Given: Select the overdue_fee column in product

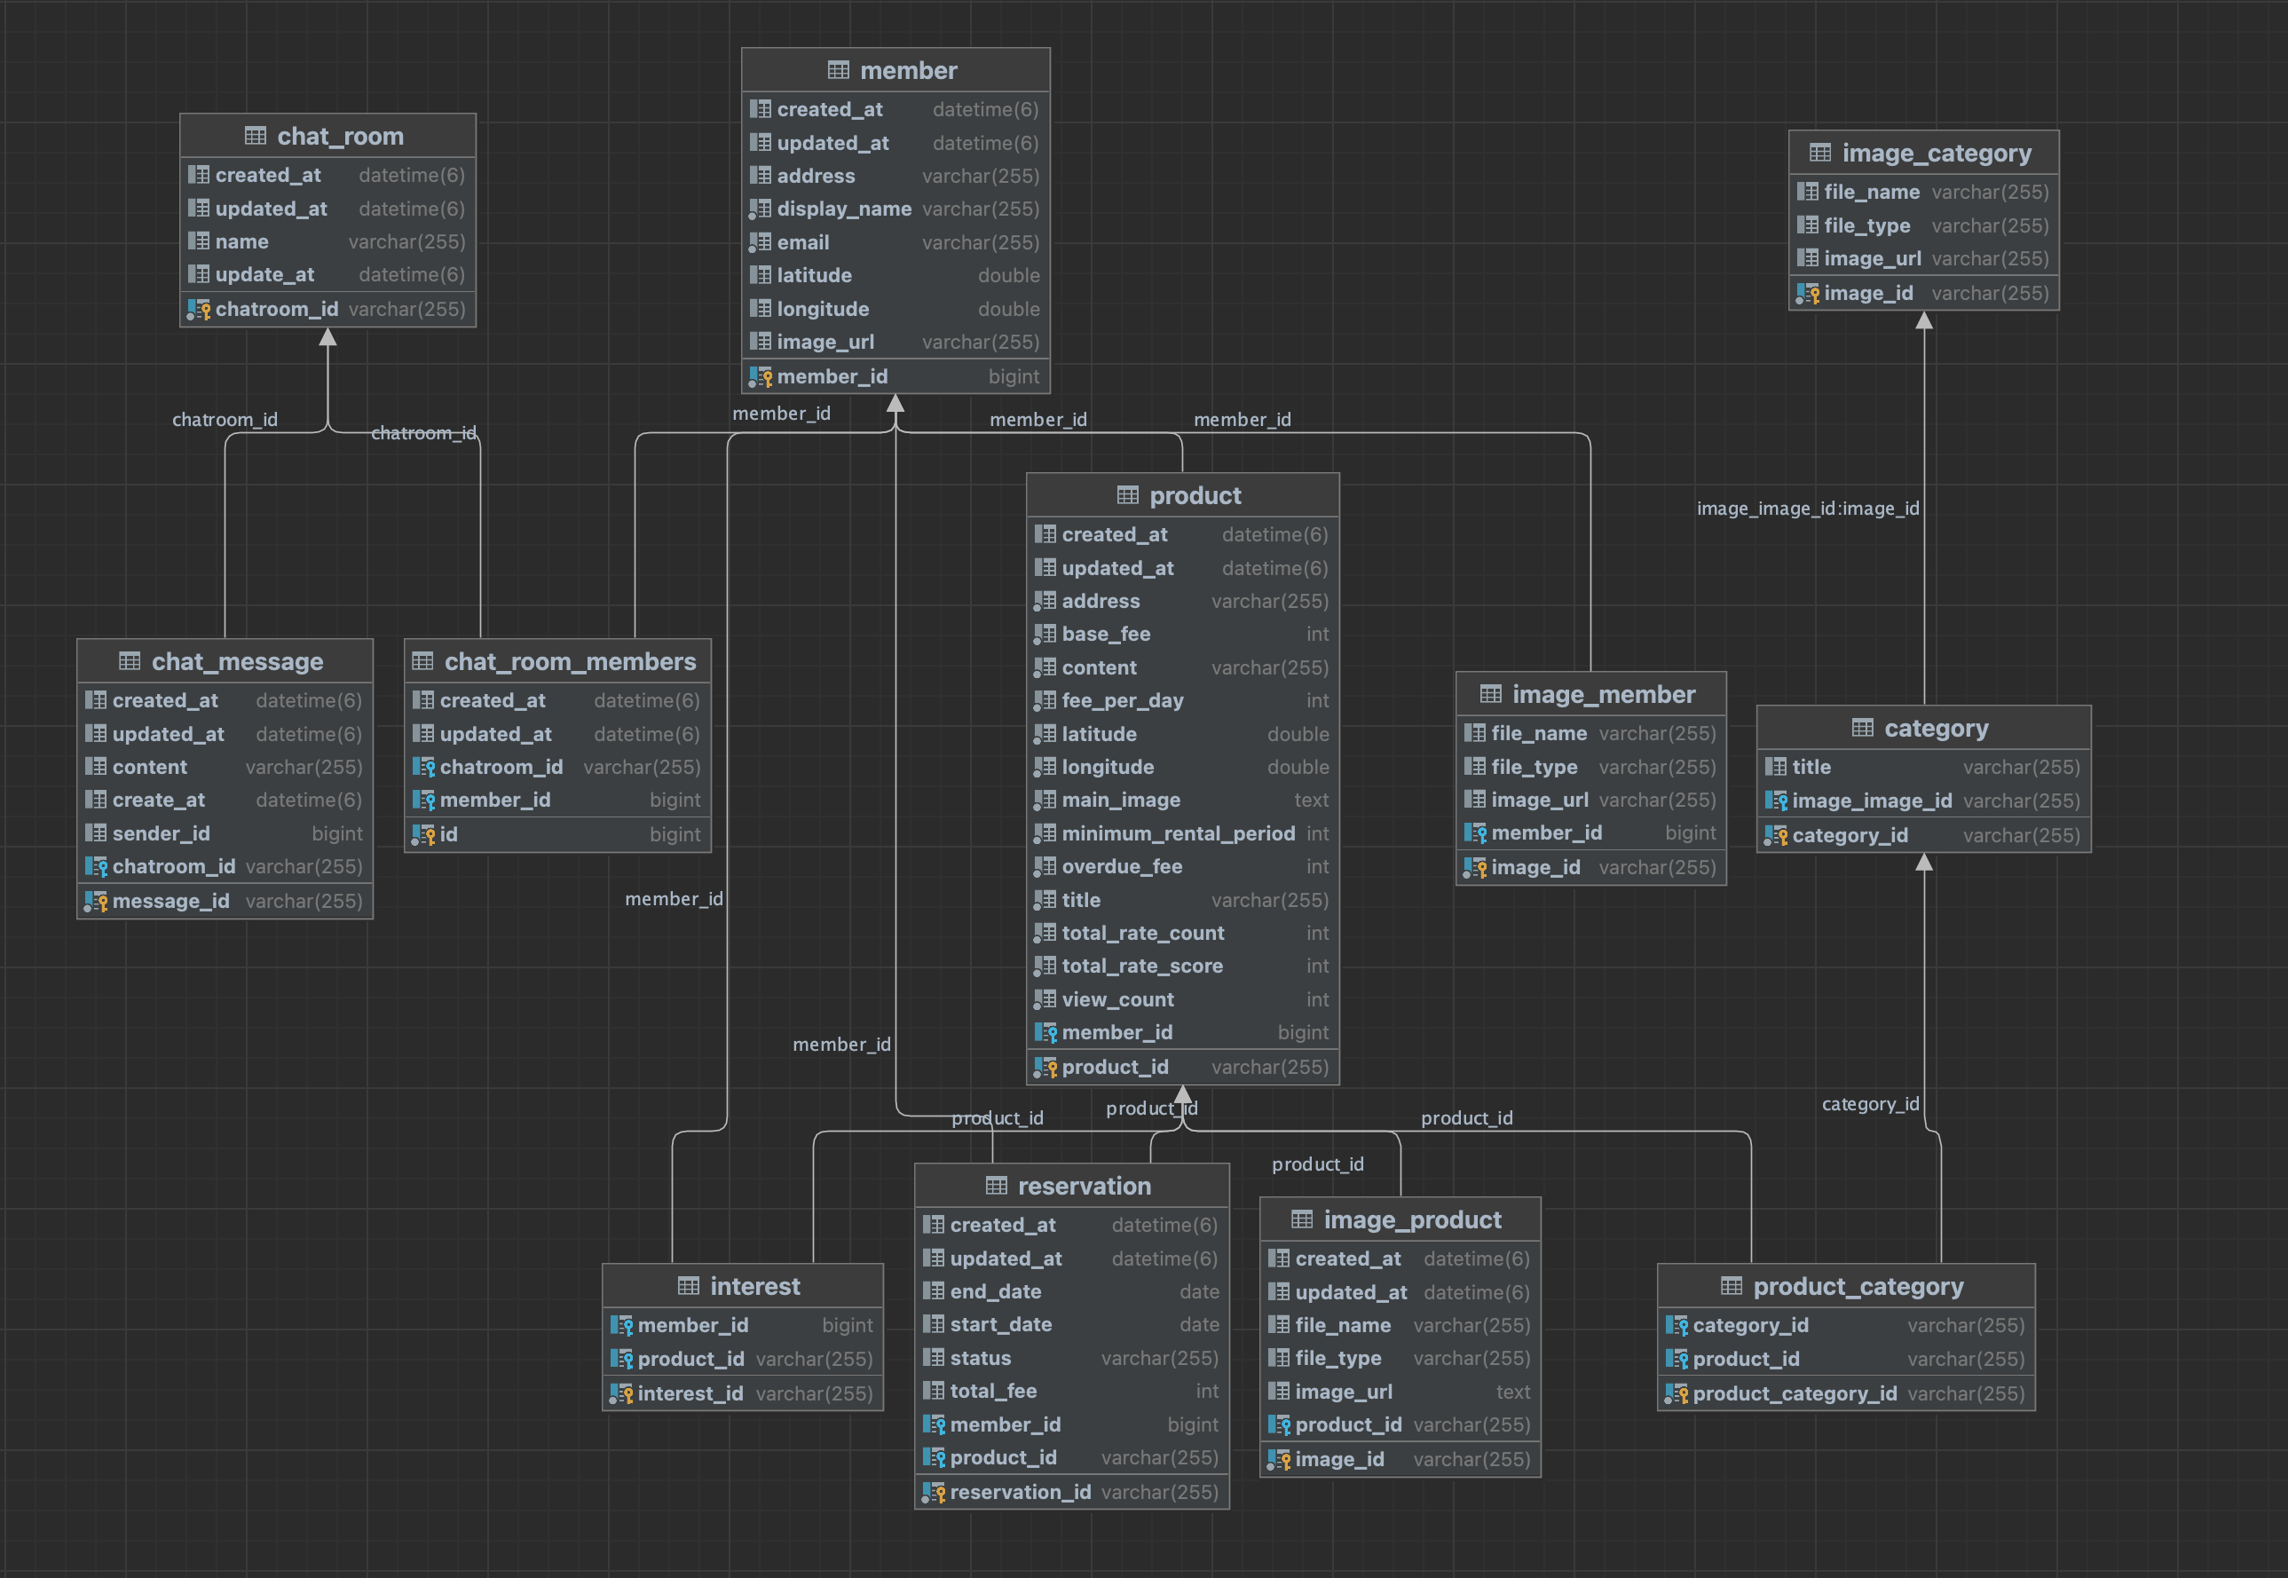Looking at the screenshot, I should coord(1182,866).
